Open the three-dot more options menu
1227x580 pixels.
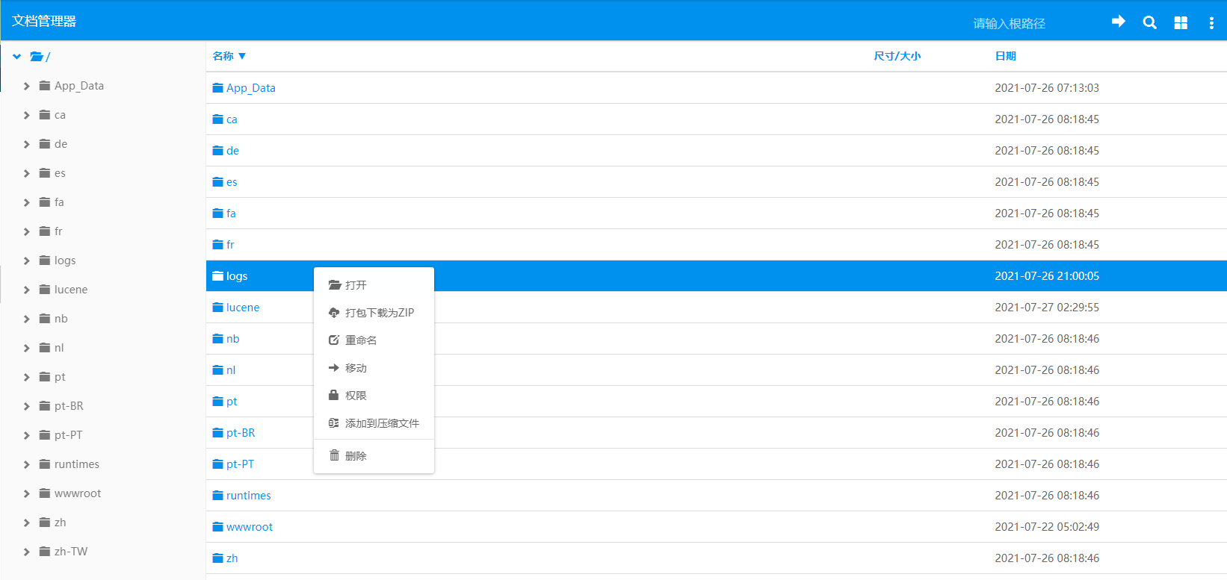coord(1211,23)
